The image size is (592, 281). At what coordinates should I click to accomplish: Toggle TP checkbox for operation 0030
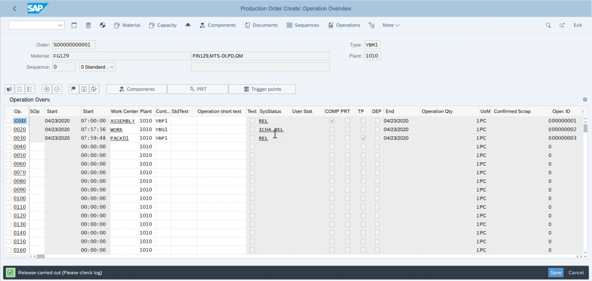pyautogui.click(x=363, y=138)
